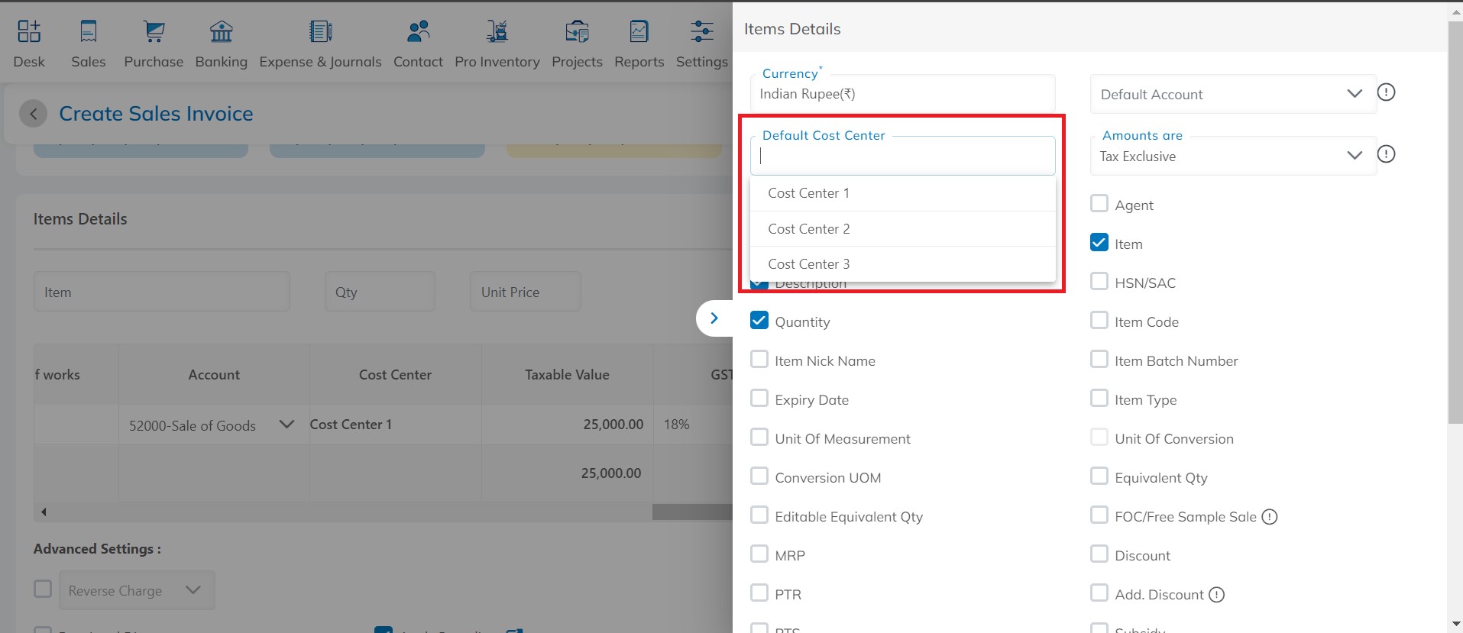
Task: Enable the HSN/SAC checkbox
Action: click(1099, 281)
